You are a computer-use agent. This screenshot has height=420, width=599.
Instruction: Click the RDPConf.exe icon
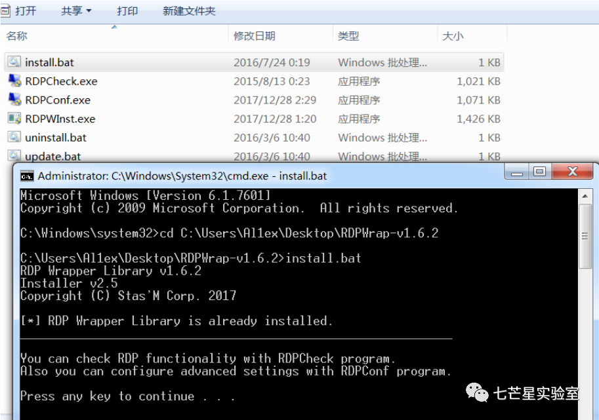pos(14,100)
